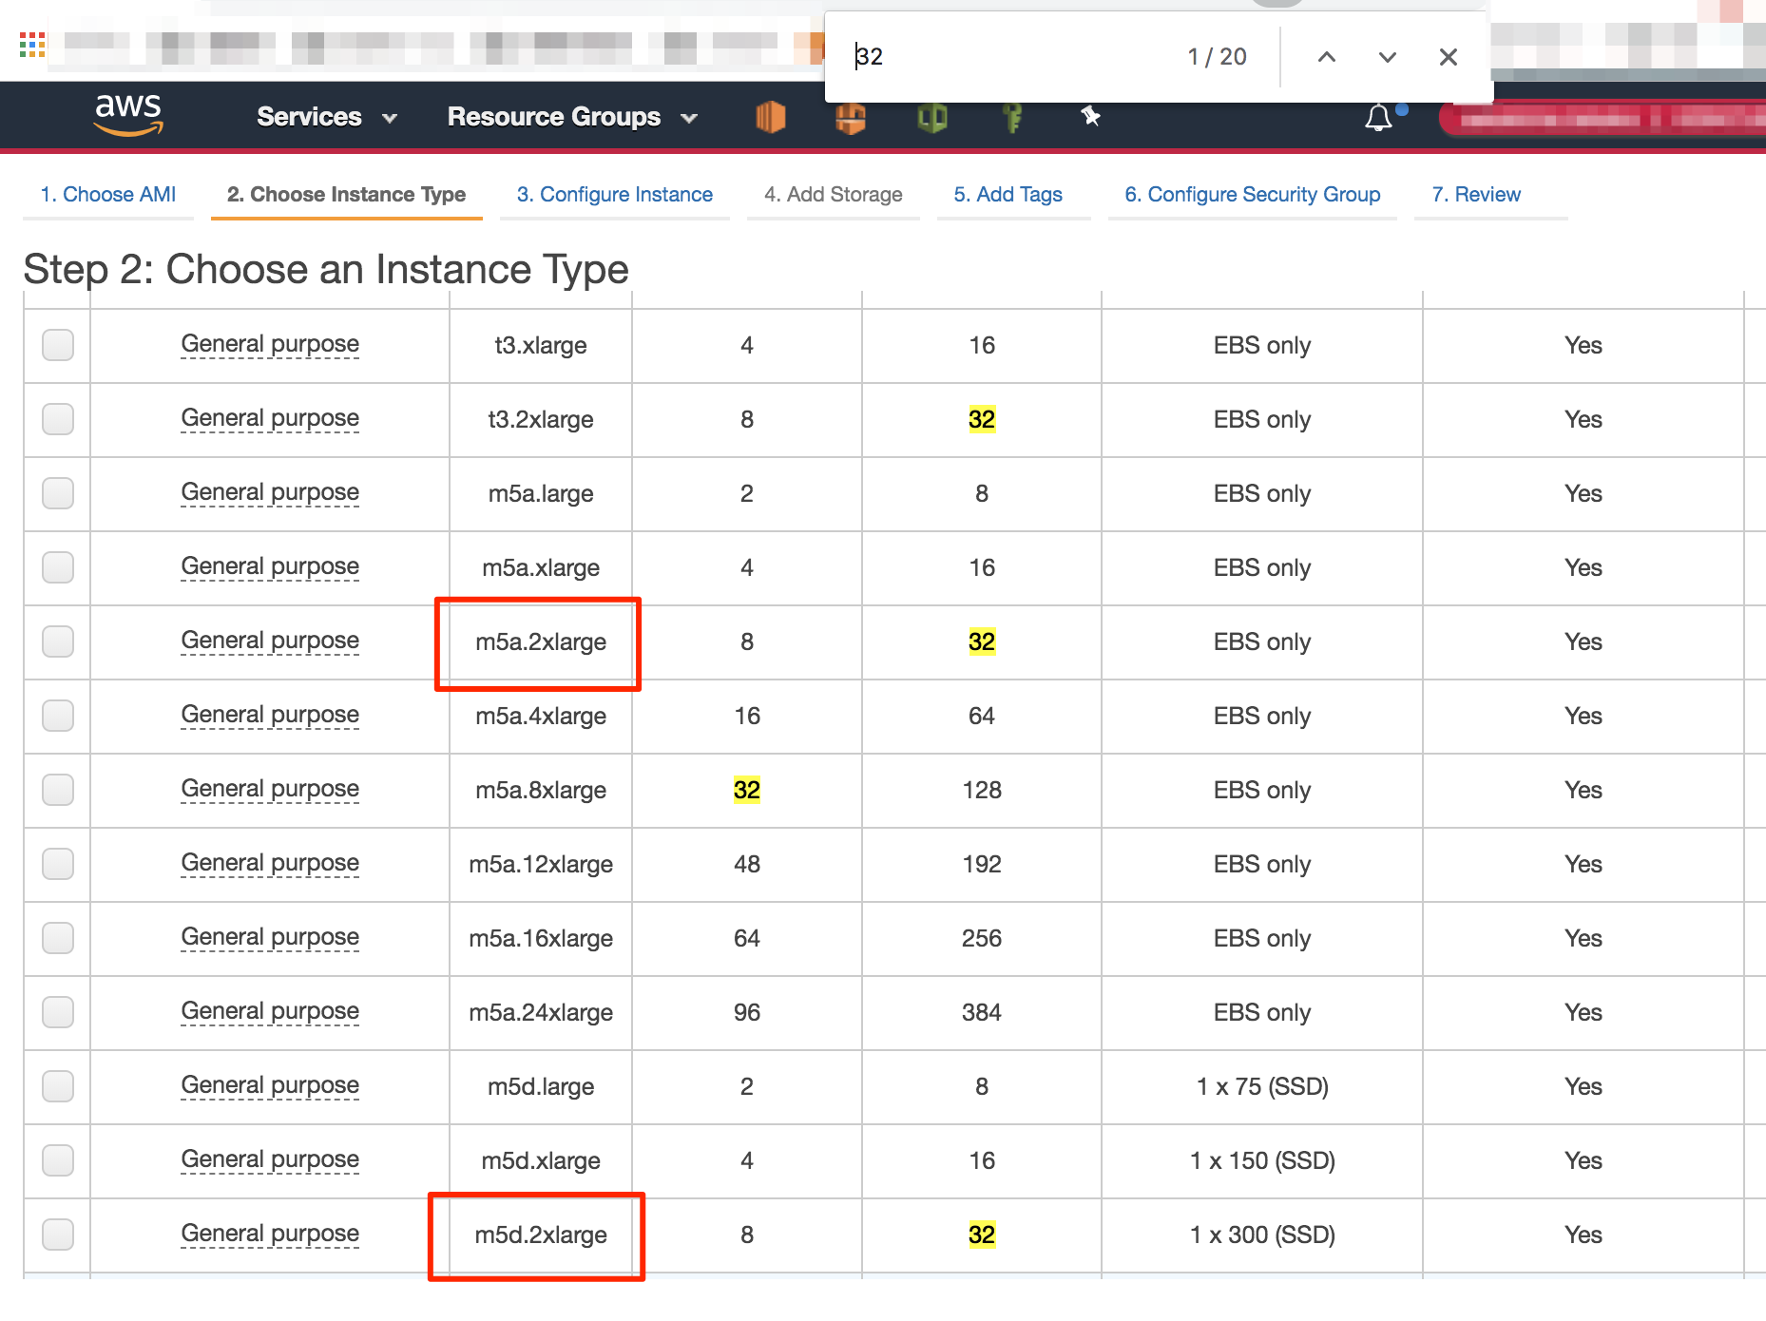Click the 1 x 75 (SSD) storage cell
1766x1321 pixels.
[x=1262, y=1087]
